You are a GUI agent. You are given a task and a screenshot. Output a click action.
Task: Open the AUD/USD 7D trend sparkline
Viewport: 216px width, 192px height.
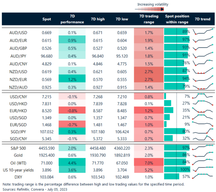203,32
